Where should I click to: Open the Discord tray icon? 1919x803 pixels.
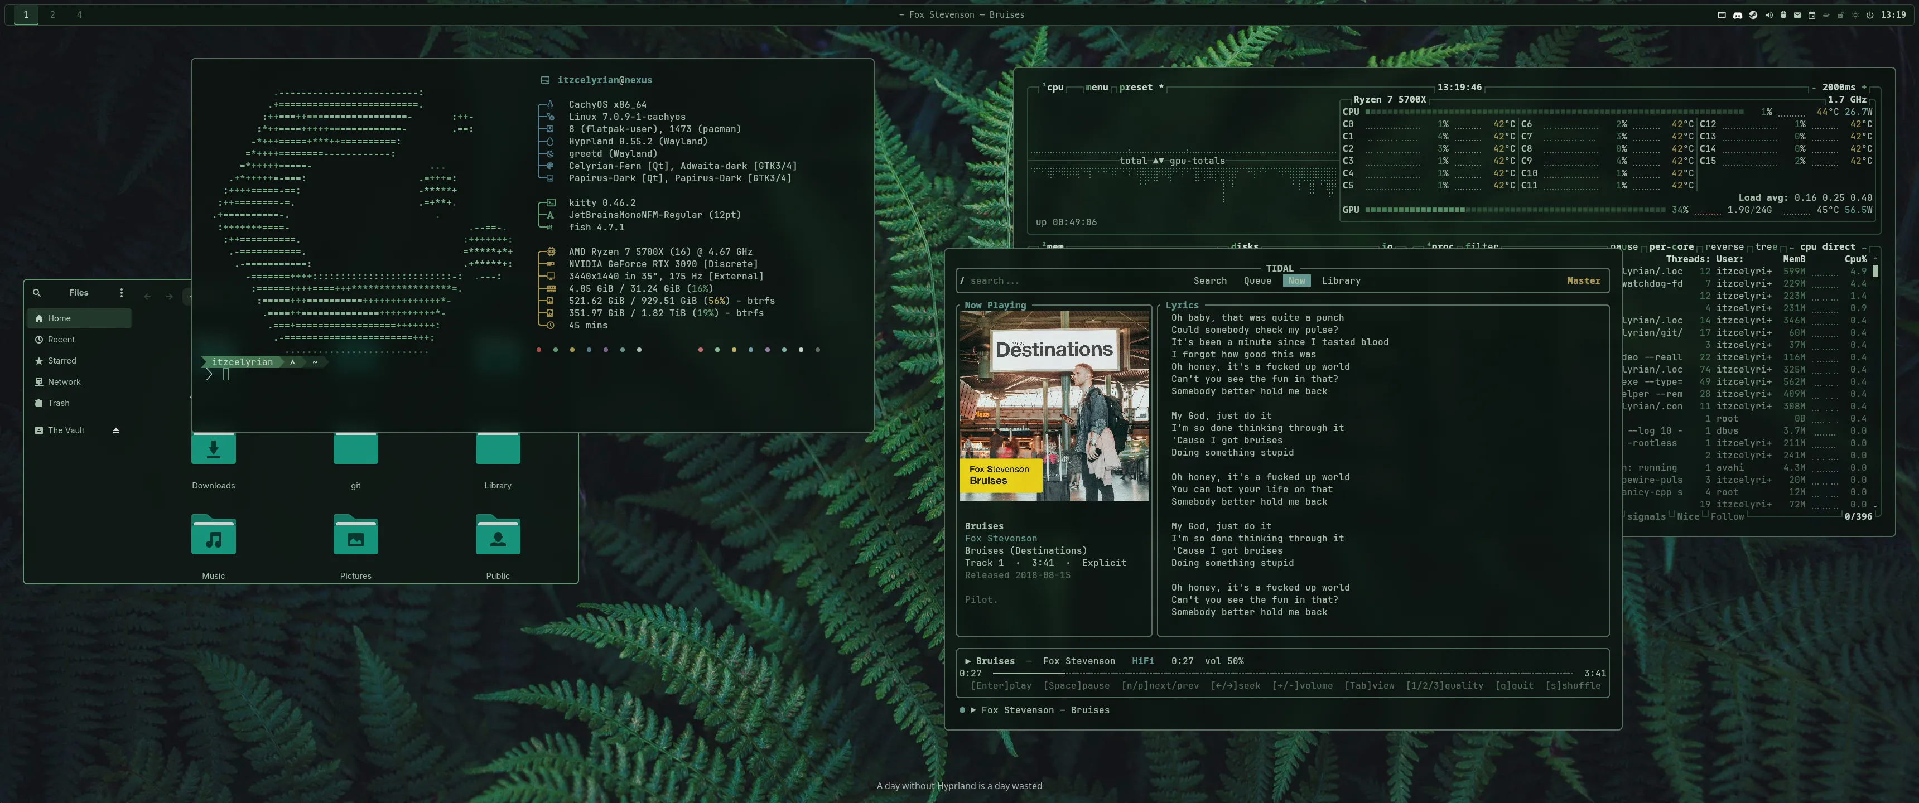(x=1738, y=15)
